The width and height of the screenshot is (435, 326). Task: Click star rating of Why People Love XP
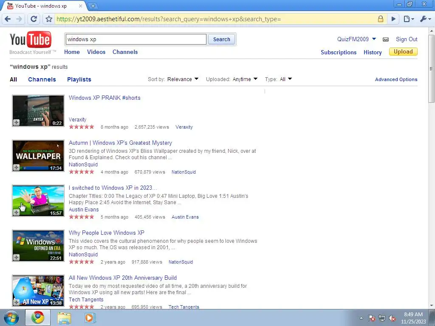click(82, 261)
